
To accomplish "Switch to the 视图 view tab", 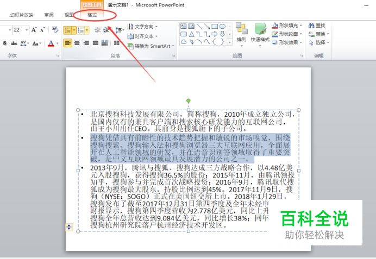I will tap(69, 15).
